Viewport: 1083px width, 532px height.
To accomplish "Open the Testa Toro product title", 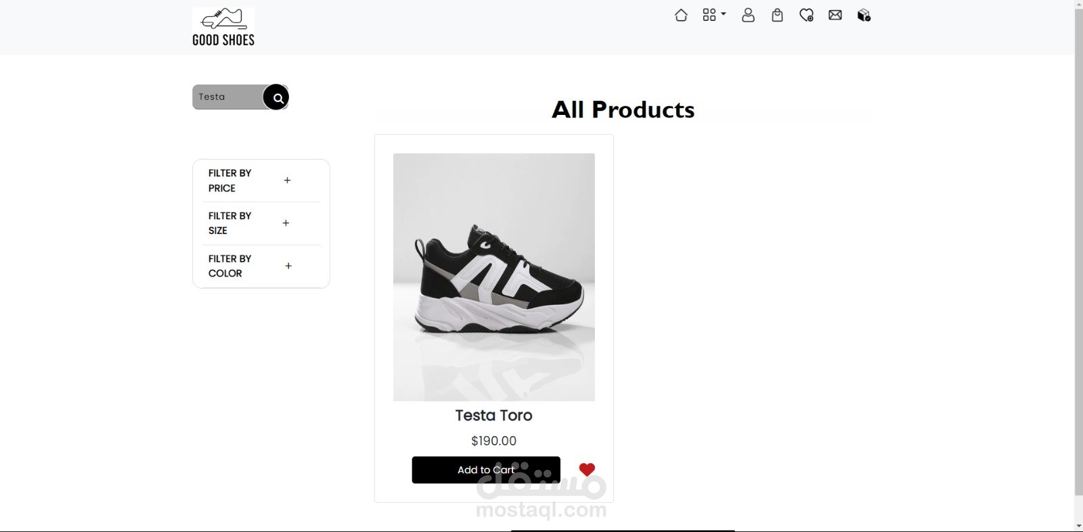I will point(493,416).
